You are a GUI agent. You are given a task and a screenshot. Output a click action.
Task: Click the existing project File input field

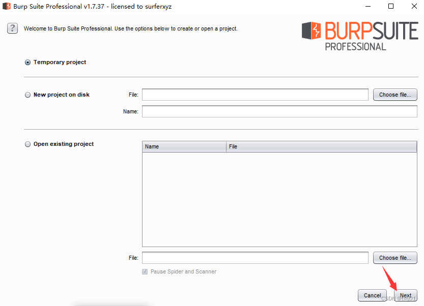coord(255,258)
